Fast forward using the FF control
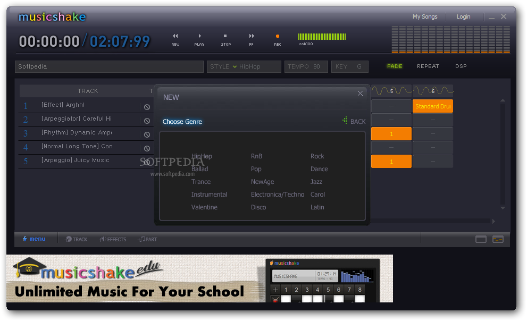The height and width of the screenshot is (321, 527). pyautogui.click(x=251, y=39)
